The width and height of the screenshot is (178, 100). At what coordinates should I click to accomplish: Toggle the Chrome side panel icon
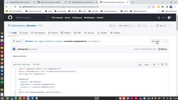[x=167, y=7]
